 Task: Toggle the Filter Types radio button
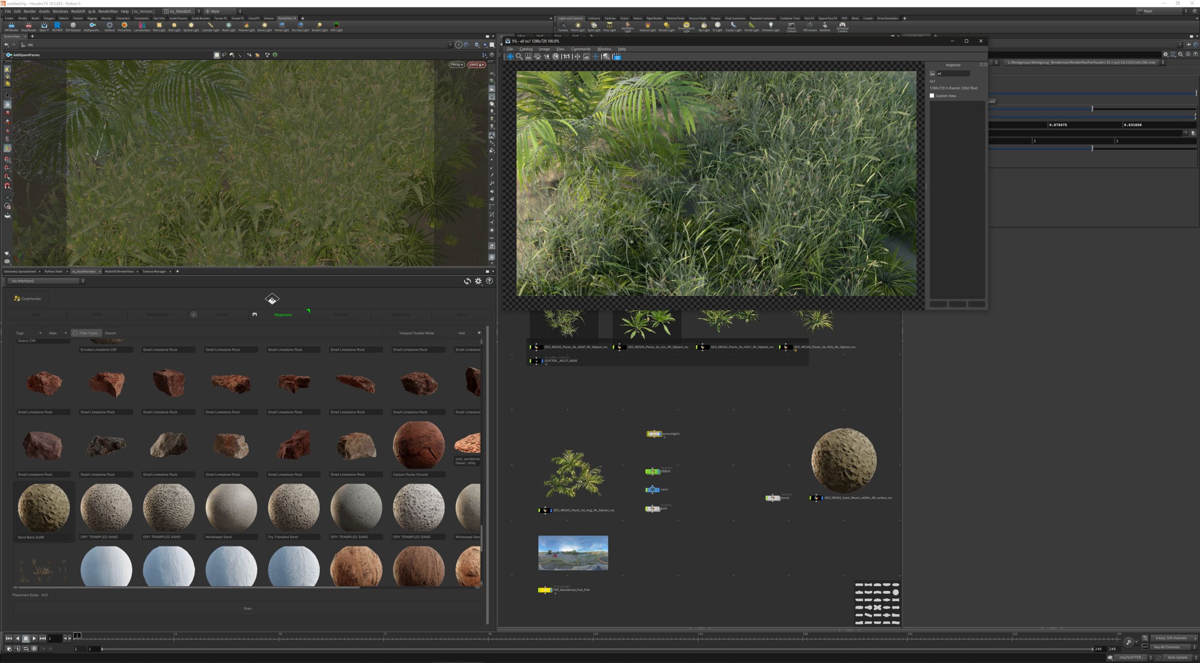(75, 333)
